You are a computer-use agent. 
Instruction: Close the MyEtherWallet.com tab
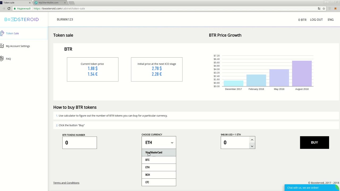(x=65, y=3)
